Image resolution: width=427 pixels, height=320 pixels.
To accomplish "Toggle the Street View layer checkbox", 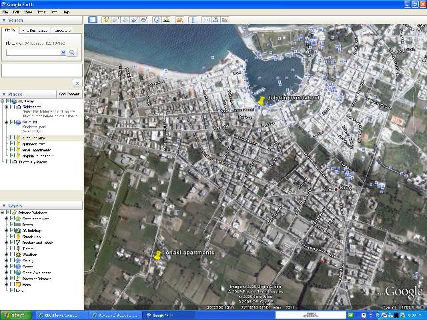I will [x=12, y=237].
